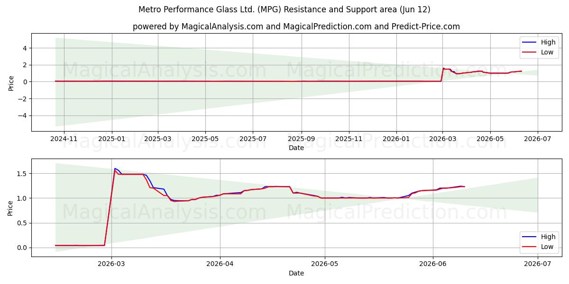Click the 2025-11 date tick label
Screen dimensions: 569x284
[x=349, y=139]
